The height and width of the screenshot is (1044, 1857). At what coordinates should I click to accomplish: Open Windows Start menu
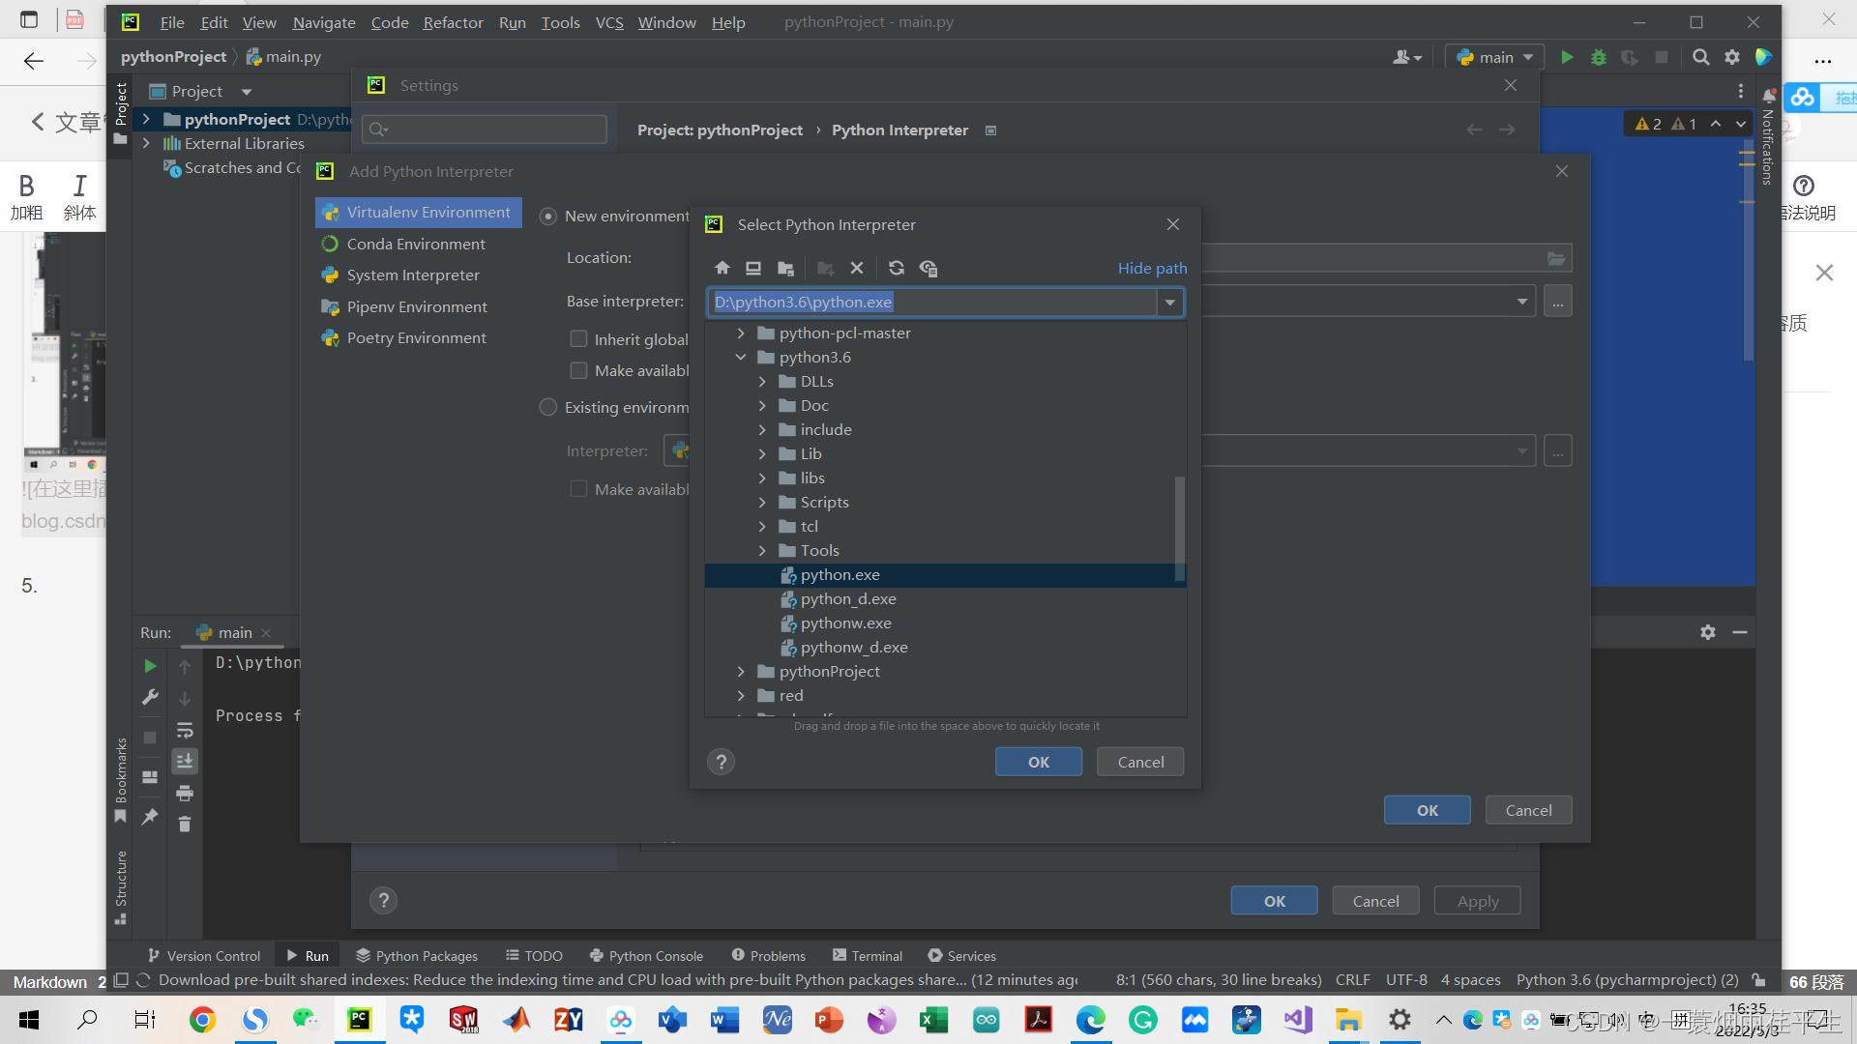pos(29,1019)
